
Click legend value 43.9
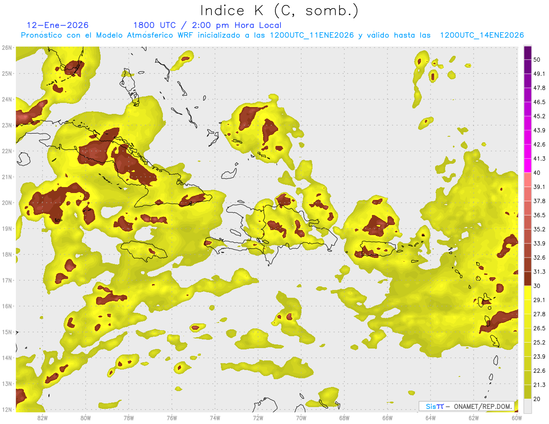point(539,130)
